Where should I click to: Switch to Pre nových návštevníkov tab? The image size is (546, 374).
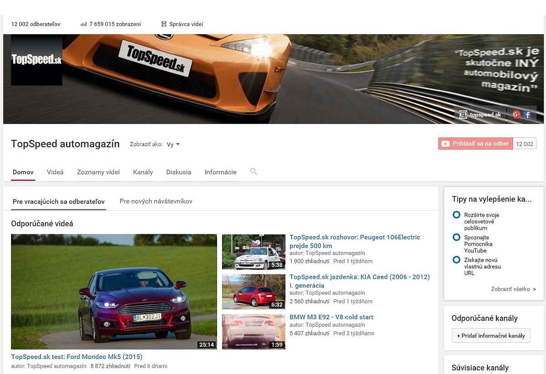(156, 202)
